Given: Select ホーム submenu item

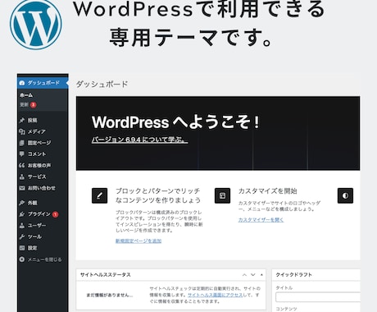Looking at the screenshot, I should 26,95.
